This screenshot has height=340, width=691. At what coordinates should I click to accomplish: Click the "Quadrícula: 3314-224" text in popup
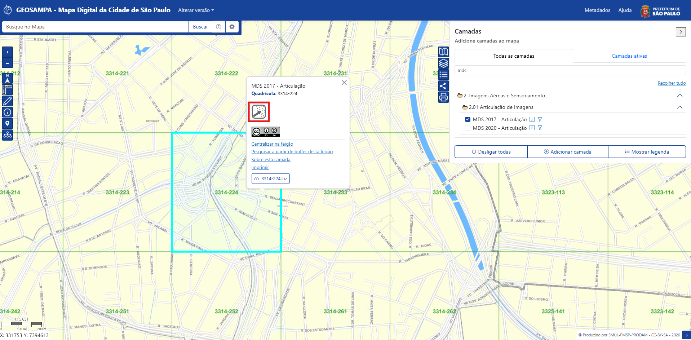[274, 94]
